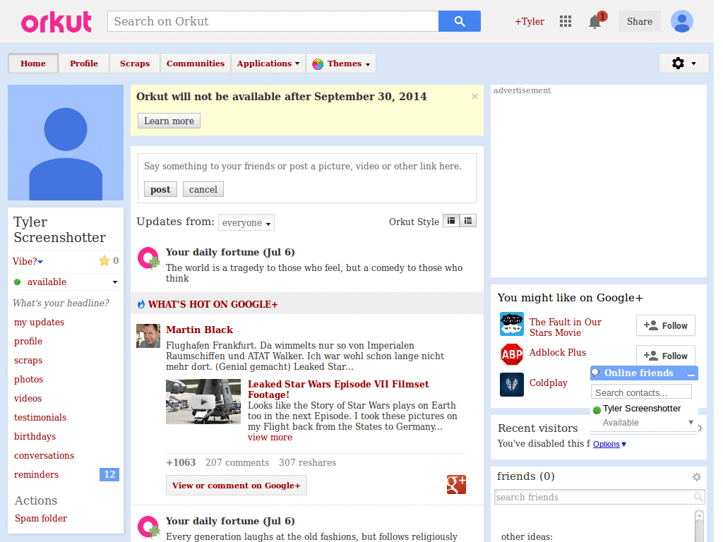Follow The Fault in Our Stars Movie
Image resolution: width=723 pixels, height=542 pixels.
[665, 326]
